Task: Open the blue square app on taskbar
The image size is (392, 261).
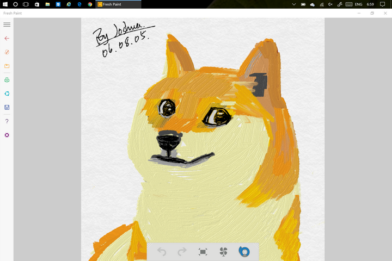Action: pyautogui.click(x=58, y=4)
